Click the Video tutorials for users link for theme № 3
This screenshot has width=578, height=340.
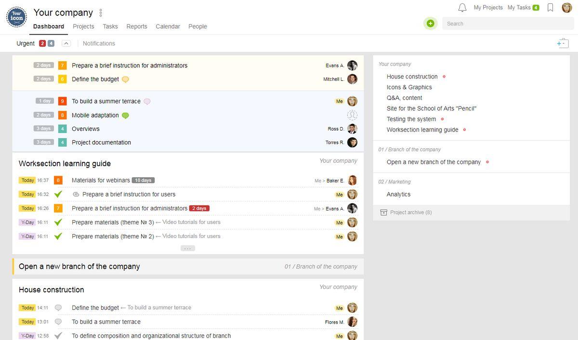click(x=191, y=222)
